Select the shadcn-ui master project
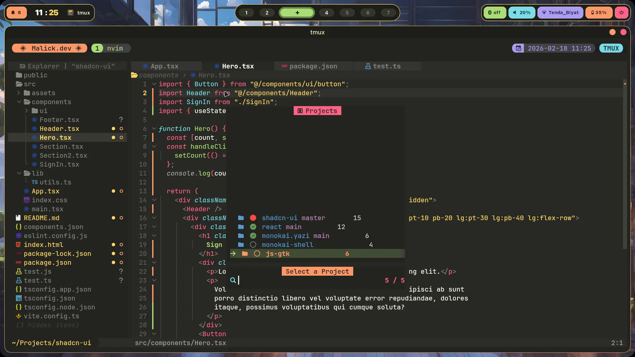The width and height of the screenshot is (635, 357). click(317, 218)
